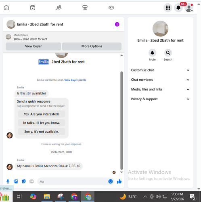The width and height of the screenshot is (201, 202).
Task: Expand Customise chat section
Action: click(x=160, y=70)
